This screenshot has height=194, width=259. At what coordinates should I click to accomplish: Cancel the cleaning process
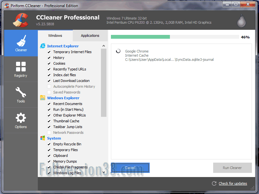pos(130,168)
